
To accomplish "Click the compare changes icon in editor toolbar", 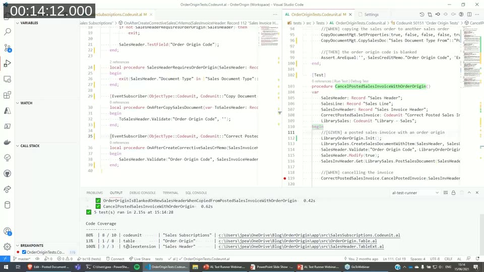I will (x=430, y=15).
